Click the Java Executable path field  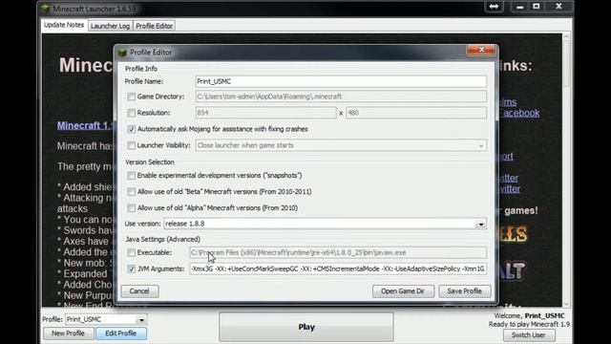tap(338, 252)
